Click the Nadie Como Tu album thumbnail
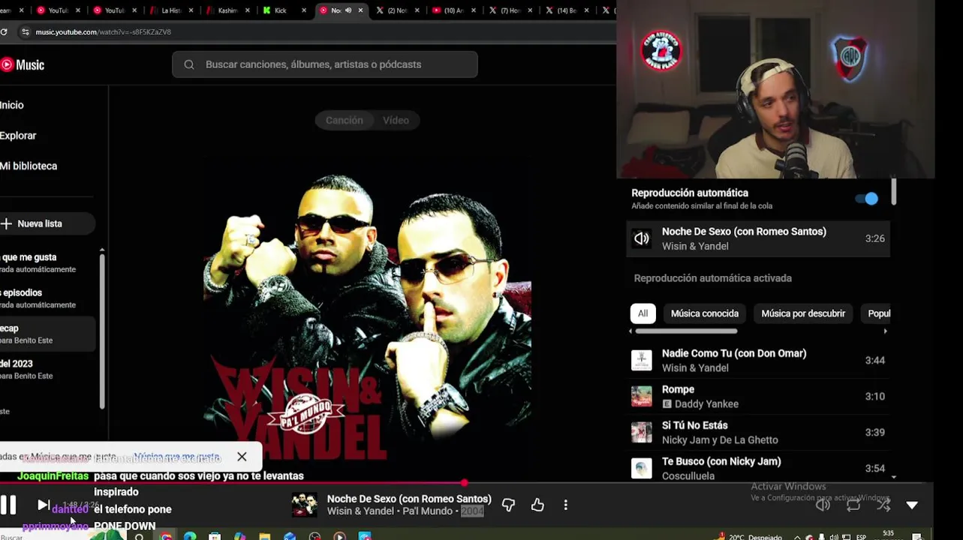 (642, 360)
